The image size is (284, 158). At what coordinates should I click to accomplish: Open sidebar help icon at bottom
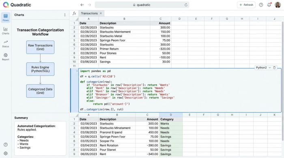point(6,145)
